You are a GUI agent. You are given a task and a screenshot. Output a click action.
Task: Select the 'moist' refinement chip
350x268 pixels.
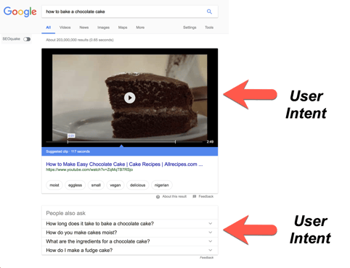(x=54, y=185)
